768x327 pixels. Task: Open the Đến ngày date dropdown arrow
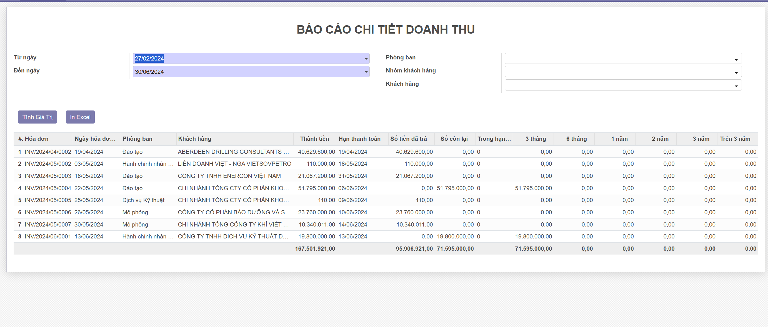click(x=366, y=72)
